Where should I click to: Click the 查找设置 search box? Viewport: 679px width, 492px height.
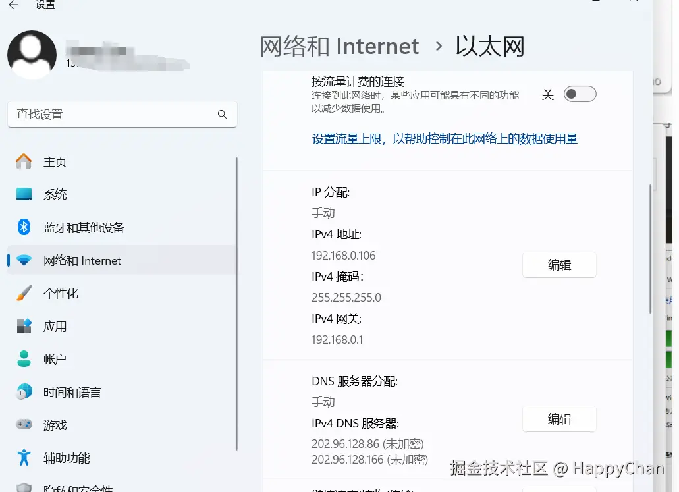[x=122, y=115]
